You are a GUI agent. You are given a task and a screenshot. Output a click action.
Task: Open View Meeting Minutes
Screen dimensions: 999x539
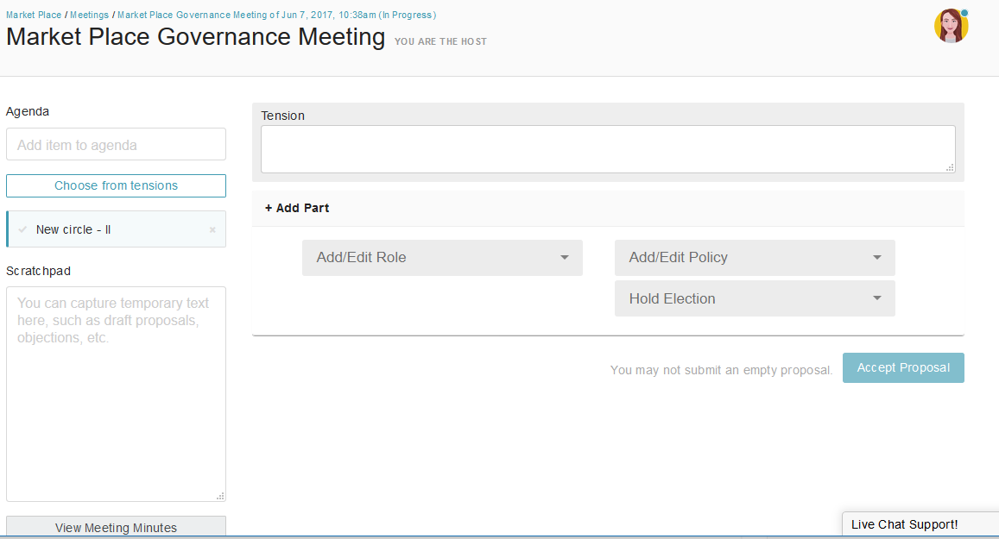click(116, 528)
